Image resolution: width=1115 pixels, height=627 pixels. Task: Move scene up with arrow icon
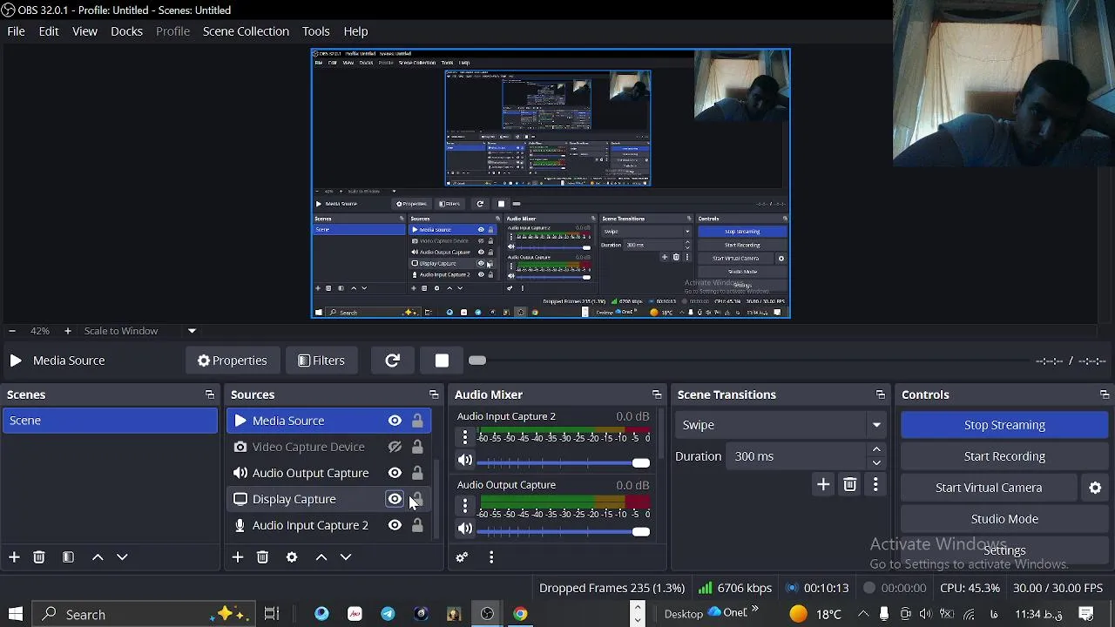98,557
